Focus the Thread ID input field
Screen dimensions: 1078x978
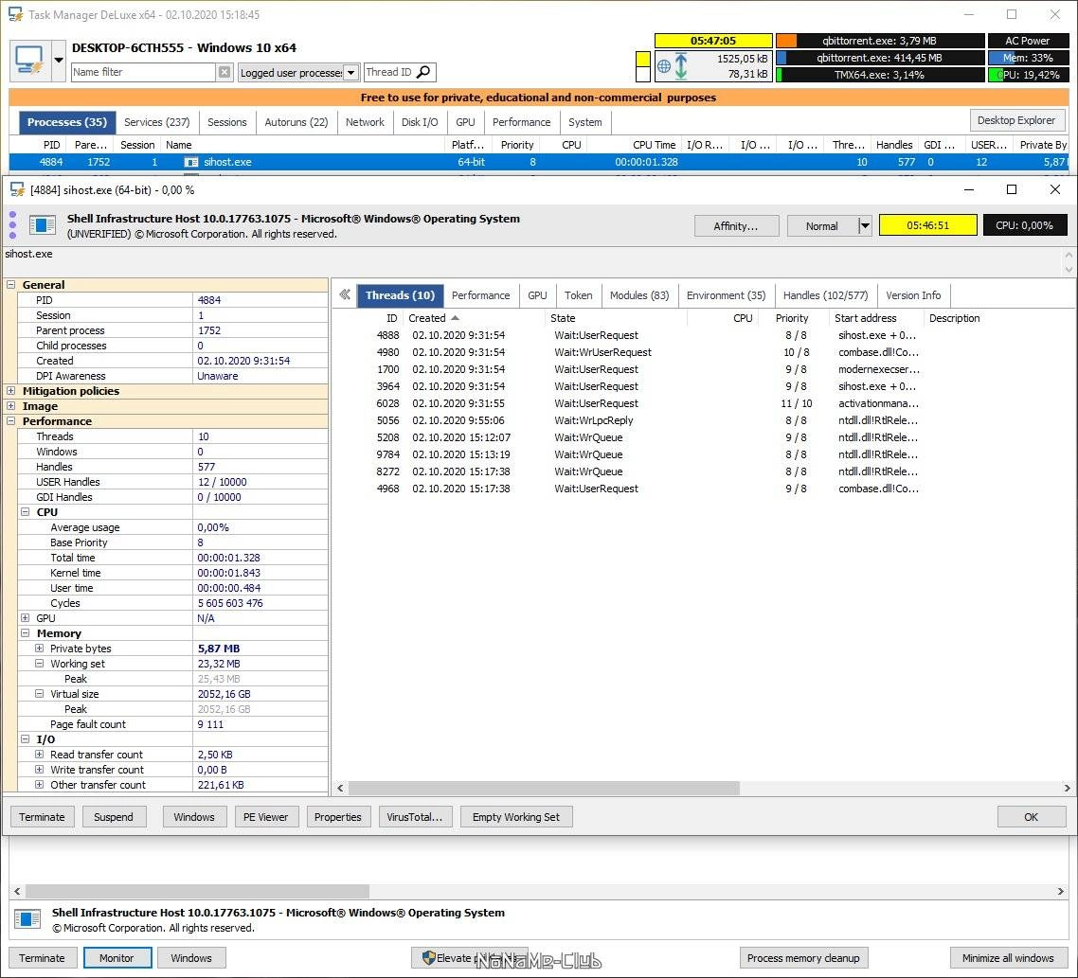click(389, 72)
